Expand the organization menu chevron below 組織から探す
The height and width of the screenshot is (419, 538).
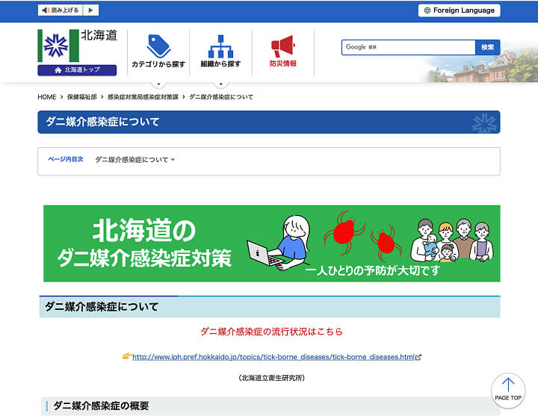click(221, 84)
